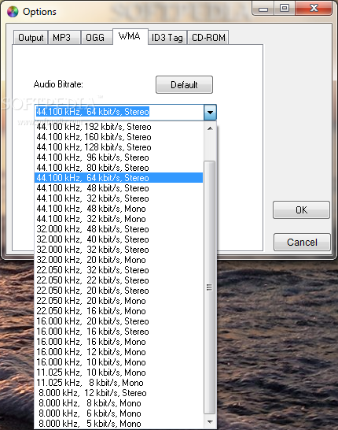Open the MP3 tab
This screenshot has width=338, height=430.
64,37
